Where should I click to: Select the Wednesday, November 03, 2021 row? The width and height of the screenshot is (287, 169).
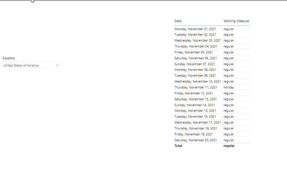click(x=212, y=40)
